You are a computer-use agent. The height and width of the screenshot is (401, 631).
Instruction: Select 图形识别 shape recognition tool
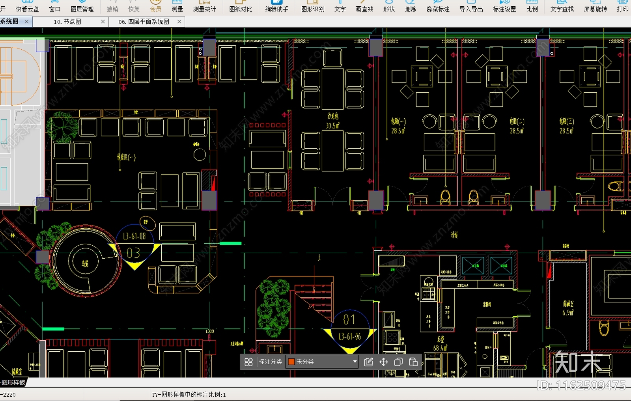[313, 6]
